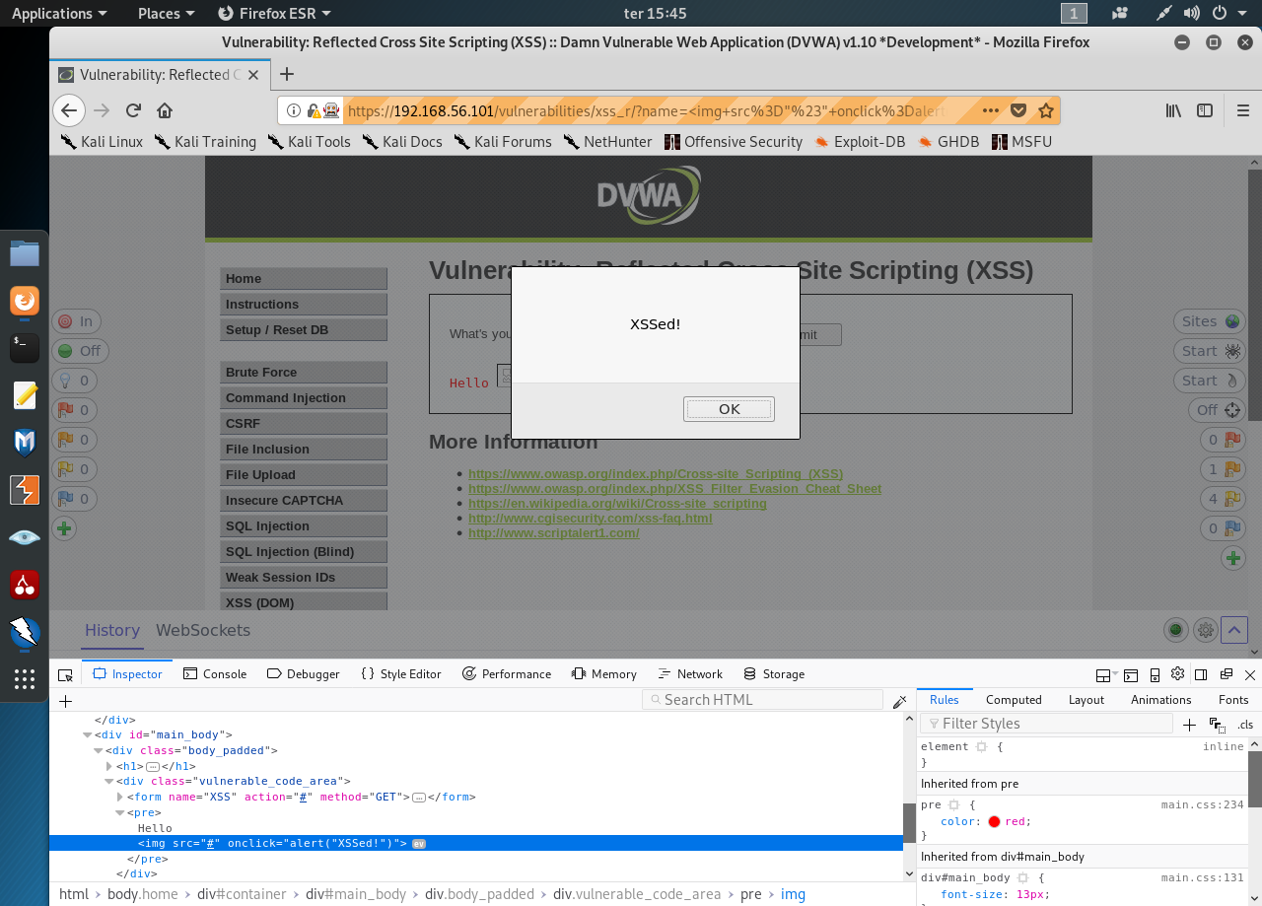
Task: Save page to Pocket icon
Action: click(x=1018, y=110)
